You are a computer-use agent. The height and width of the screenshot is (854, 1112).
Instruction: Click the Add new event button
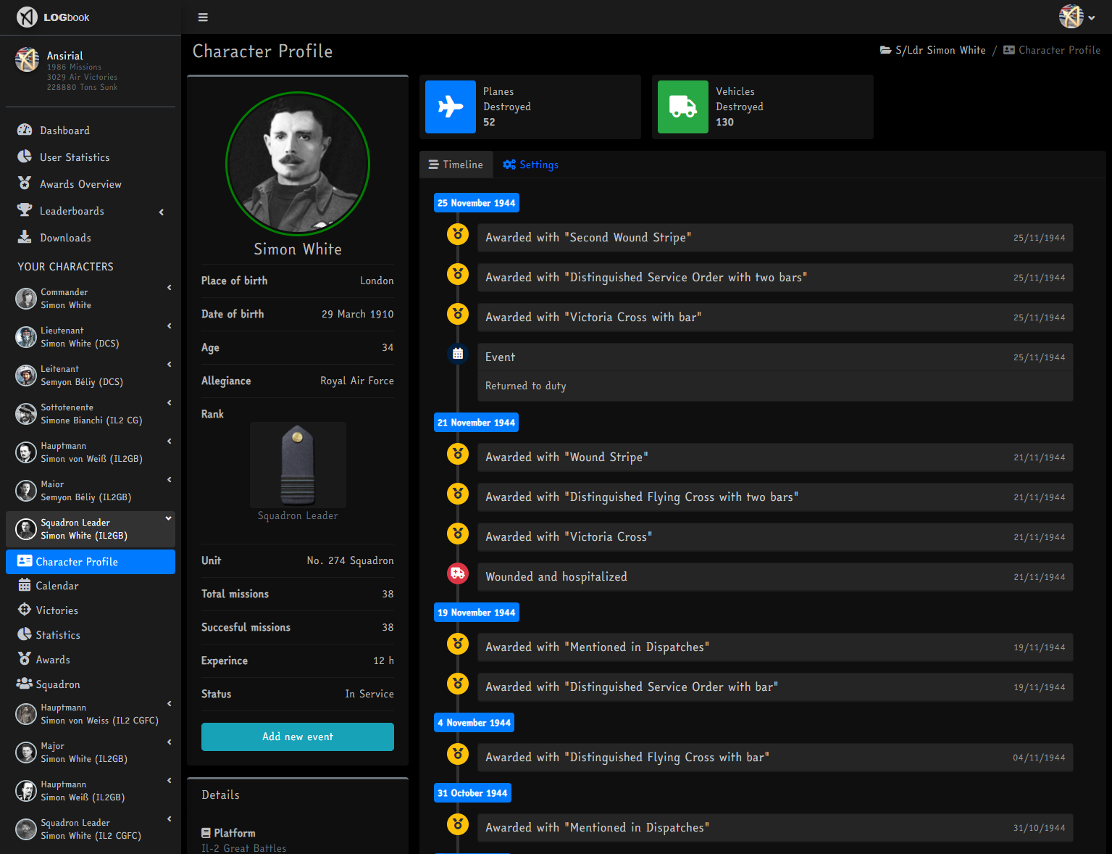[x=298, y=737]
